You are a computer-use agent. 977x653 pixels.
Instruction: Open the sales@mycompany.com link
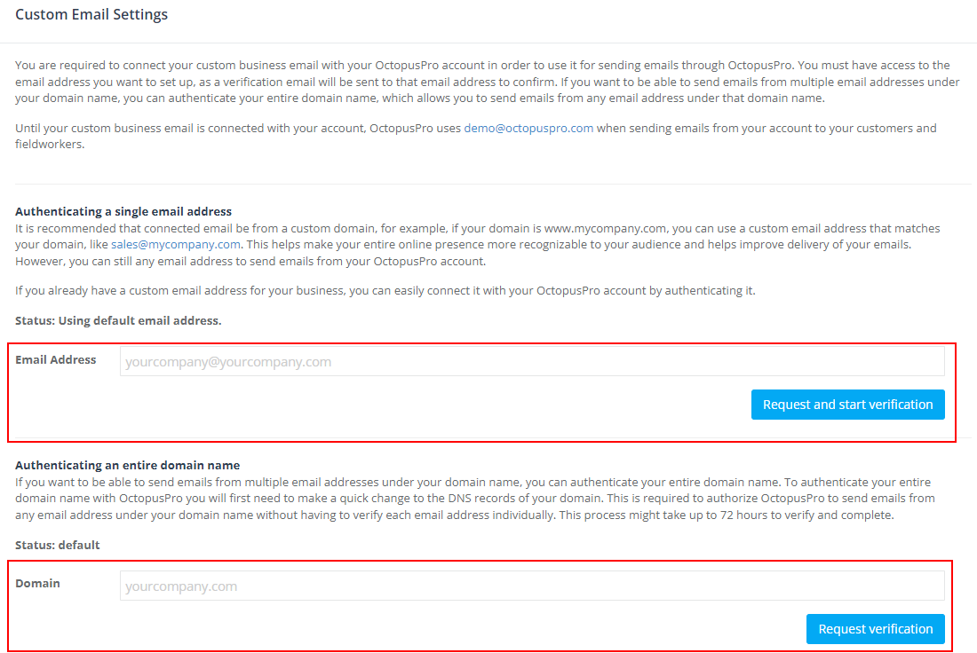(x=176, y=245)
